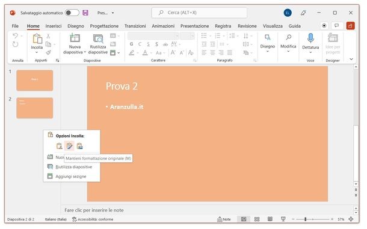Screen dimensions: 367x229
Task: Click the notes field Fare clic per inserire le note
Action: pyautogui.click(x=94, y=210)
